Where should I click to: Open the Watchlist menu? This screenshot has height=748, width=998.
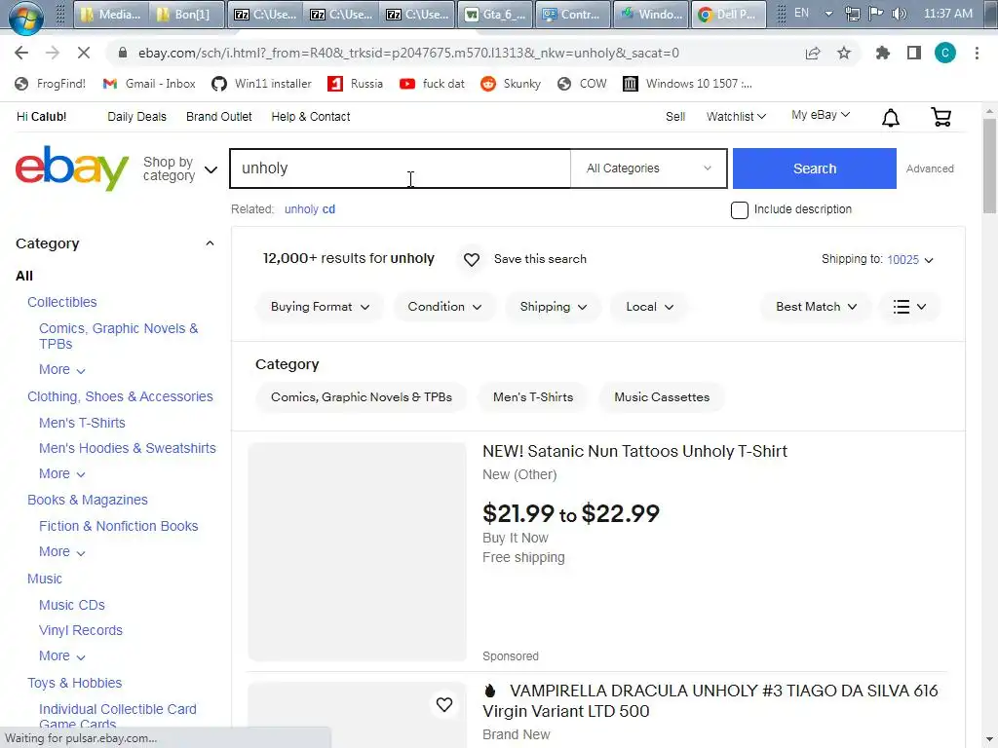pos(736,117)
